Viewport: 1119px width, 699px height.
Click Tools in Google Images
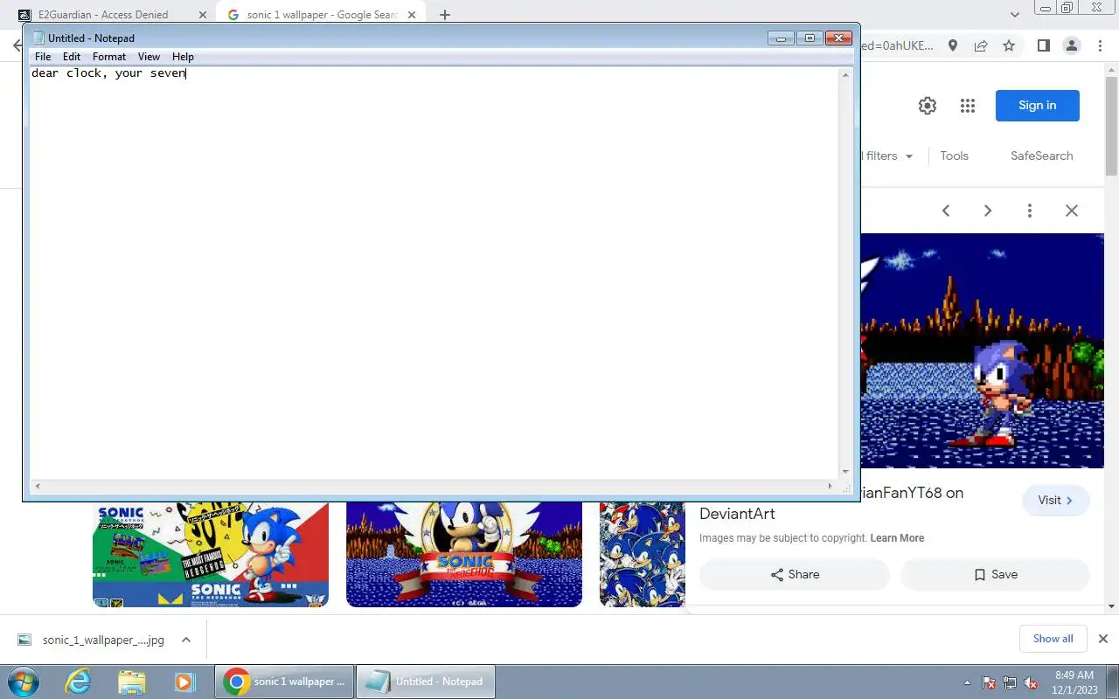click(954, 156)
